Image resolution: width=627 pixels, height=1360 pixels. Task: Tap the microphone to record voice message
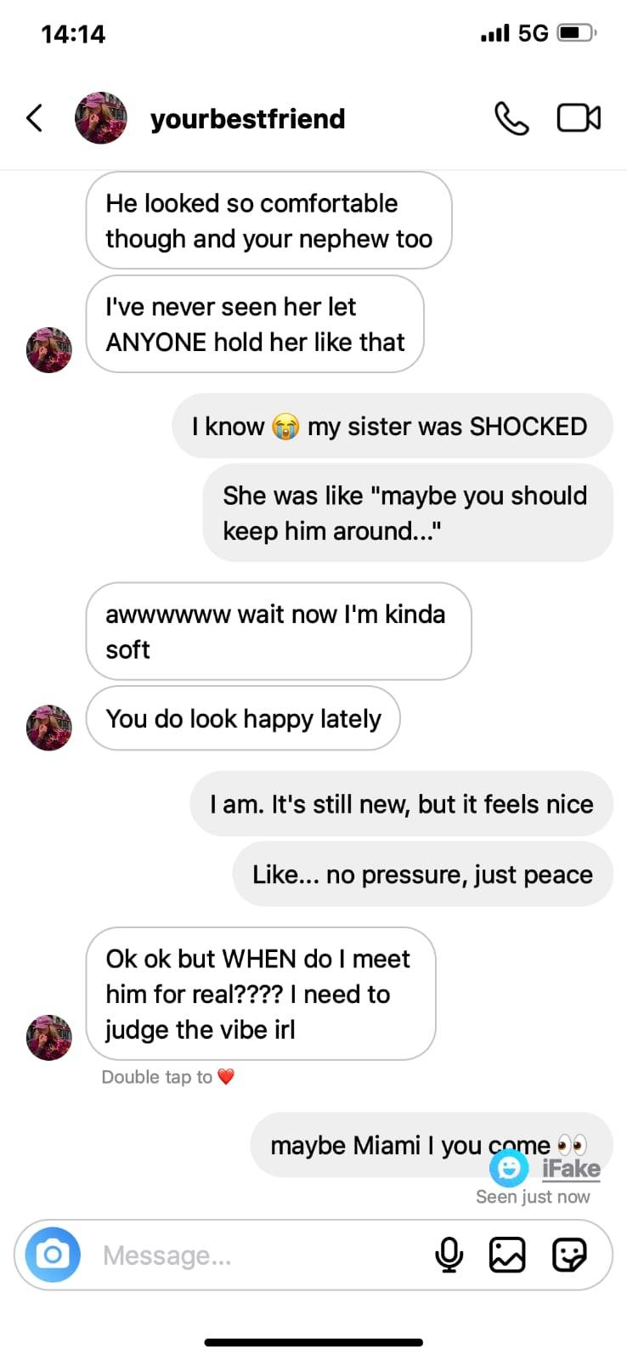pyautogui.click(x=449, y=1255)
